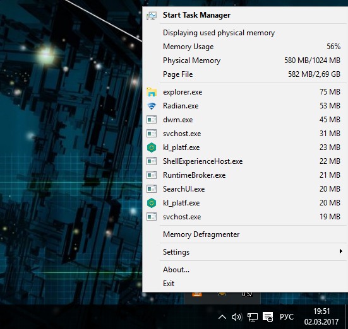Select the Radian.exe process entry
The height and width of the screenshot is (329, 348).
coord(245,106)
